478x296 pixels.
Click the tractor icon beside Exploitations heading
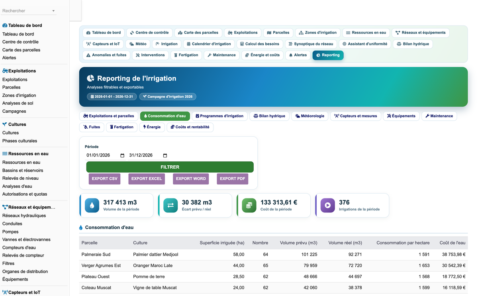point(5,71)
